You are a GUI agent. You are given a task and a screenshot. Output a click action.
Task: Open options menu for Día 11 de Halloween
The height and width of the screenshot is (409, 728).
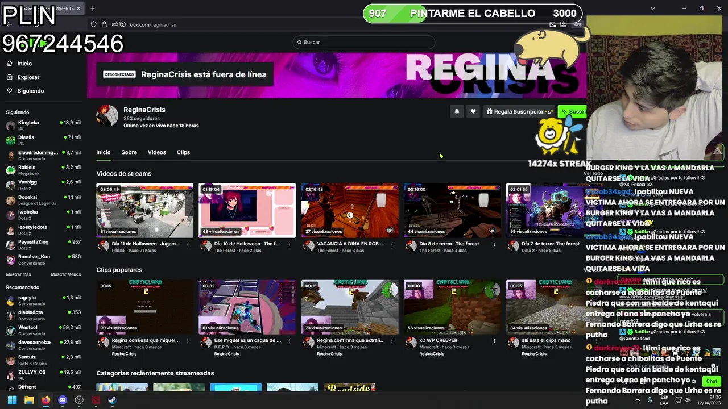pos(187,244)
